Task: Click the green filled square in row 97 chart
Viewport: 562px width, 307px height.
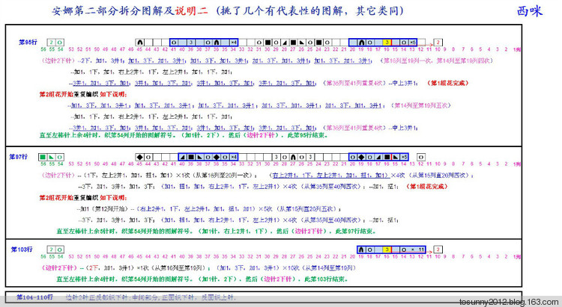Action: (x=43, y=157)
